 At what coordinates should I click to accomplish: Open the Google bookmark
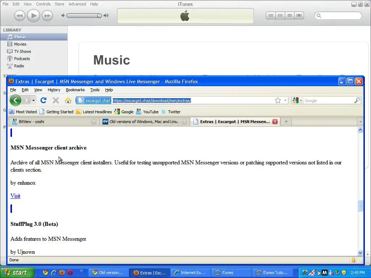tap(124, 112)
